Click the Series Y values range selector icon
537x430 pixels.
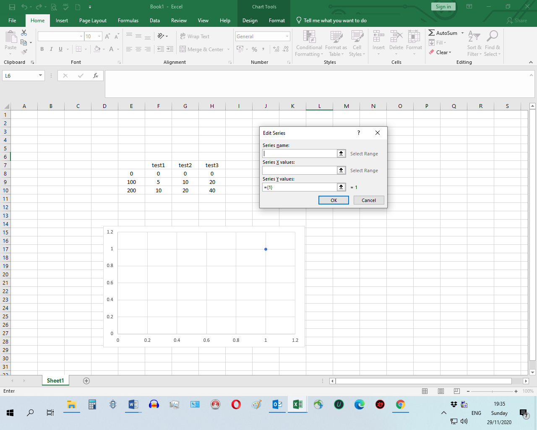(x=341, y=187)
